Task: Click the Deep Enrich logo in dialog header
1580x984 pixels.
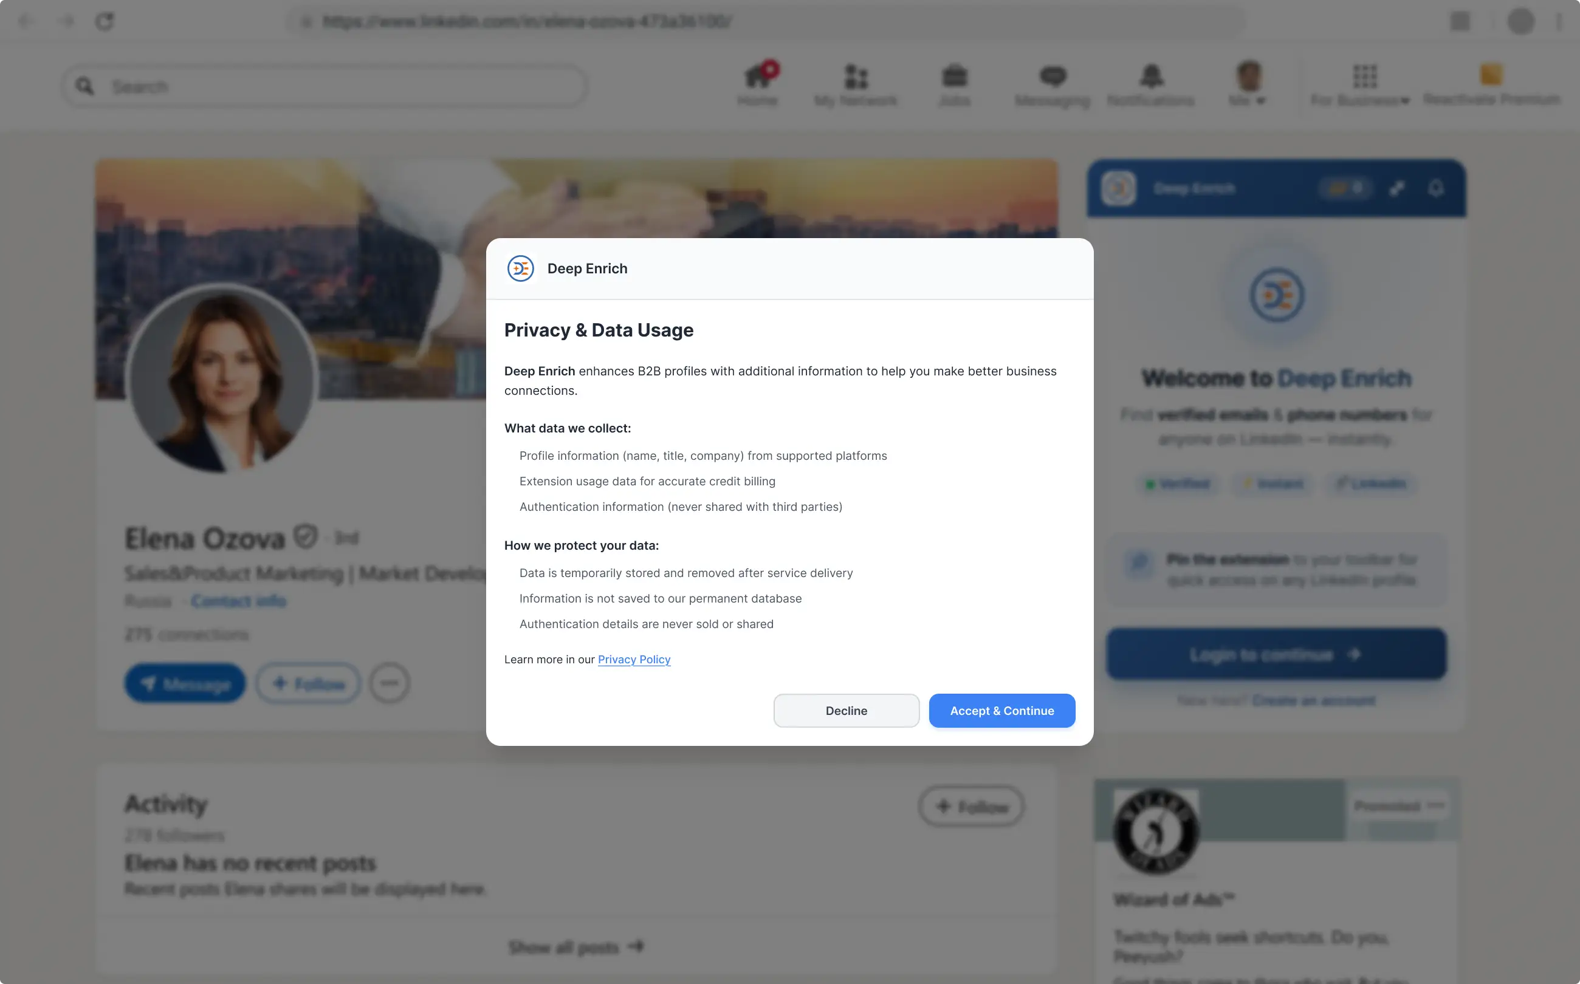Action: 520,268
